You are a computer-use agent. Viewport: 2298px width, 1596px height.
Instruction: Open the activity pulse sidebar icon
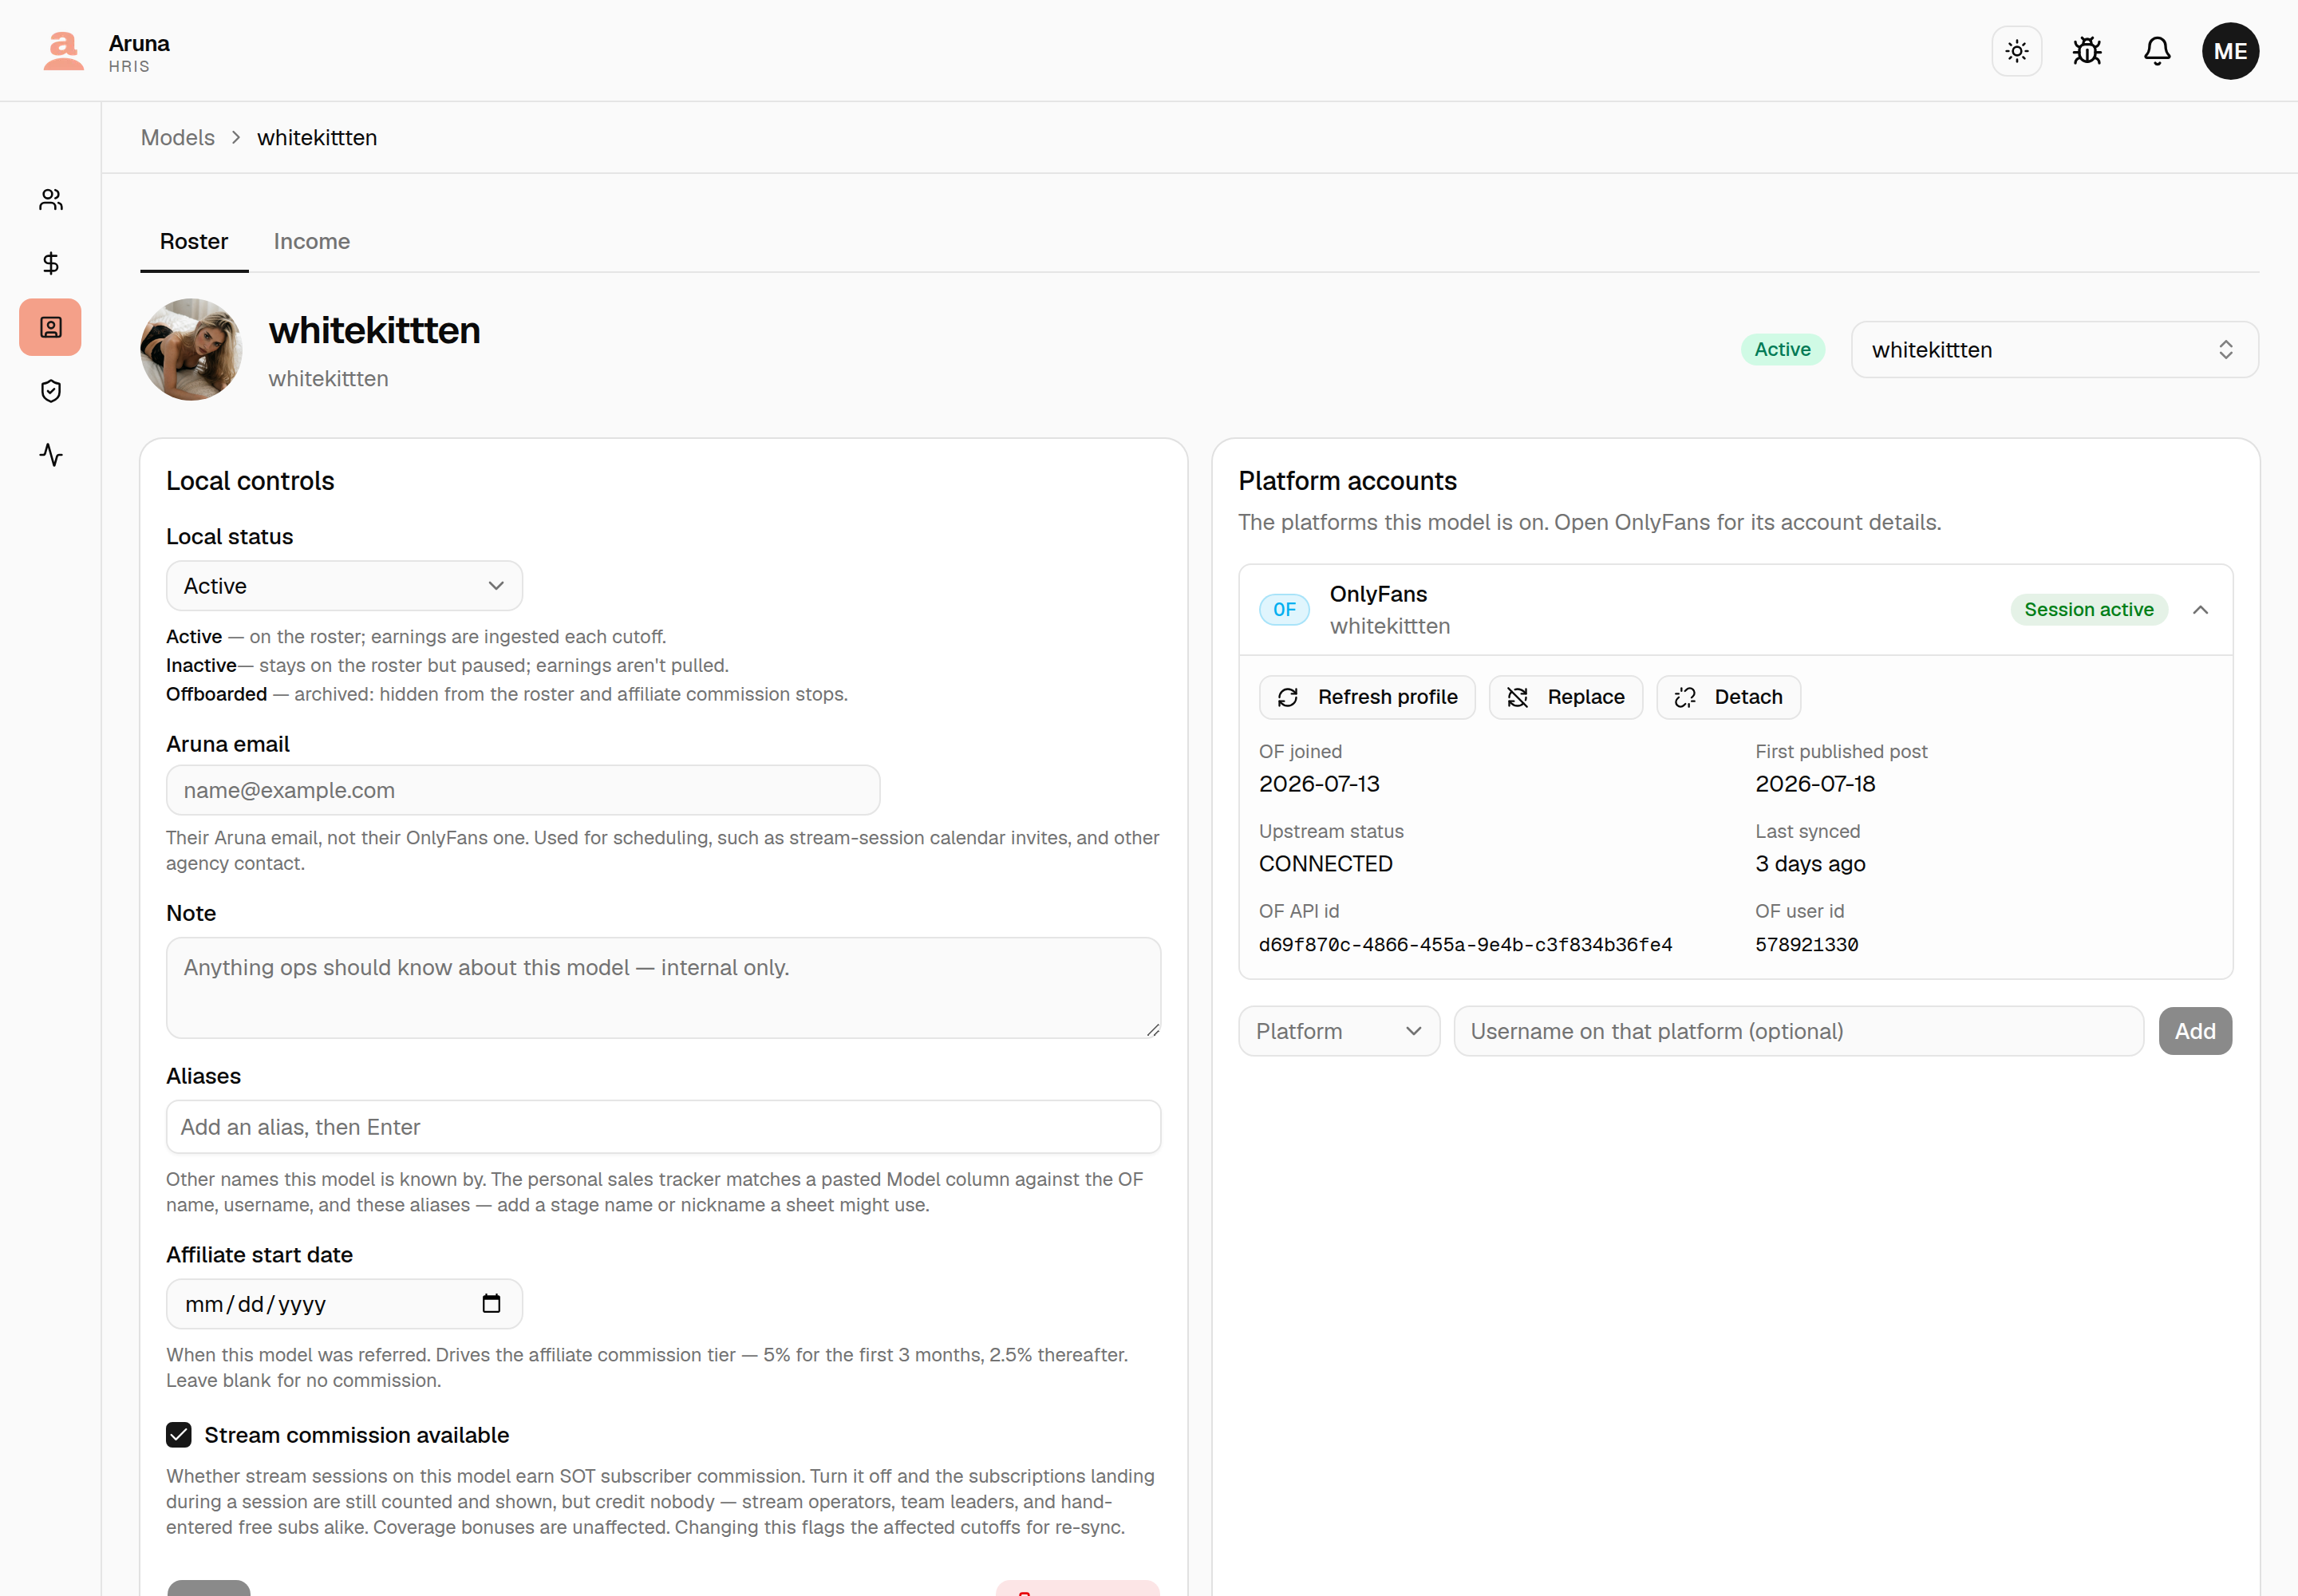pos(51,455)
